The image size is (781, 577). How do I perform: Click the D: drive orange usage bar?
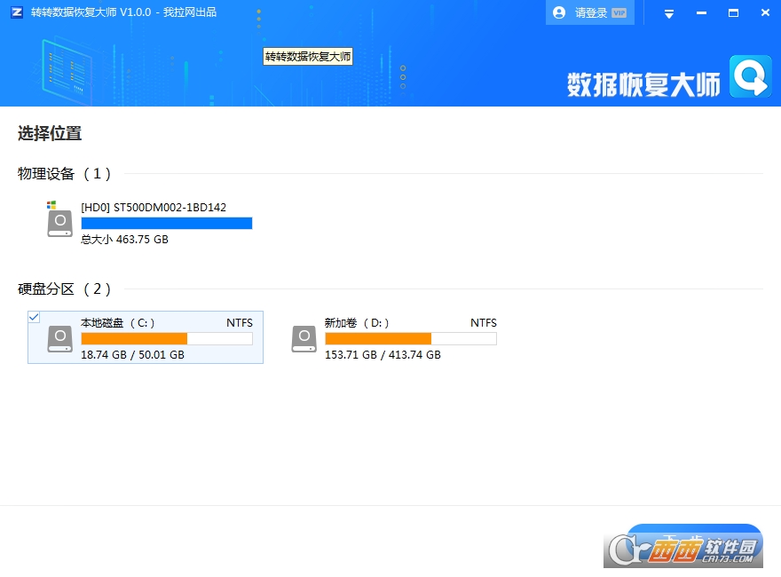click(411, 339)
